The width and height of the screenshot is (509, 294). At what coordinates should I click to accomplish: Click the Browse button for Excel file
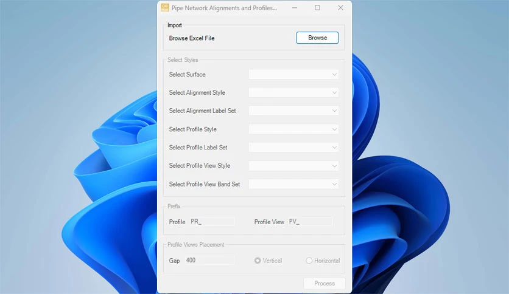tap(317, 38)
